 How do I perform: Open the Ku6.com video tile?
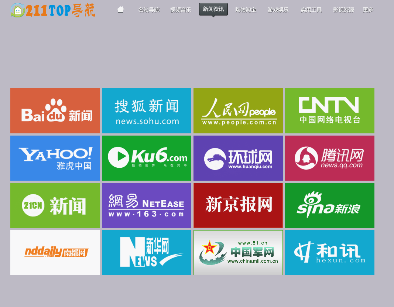147,158
